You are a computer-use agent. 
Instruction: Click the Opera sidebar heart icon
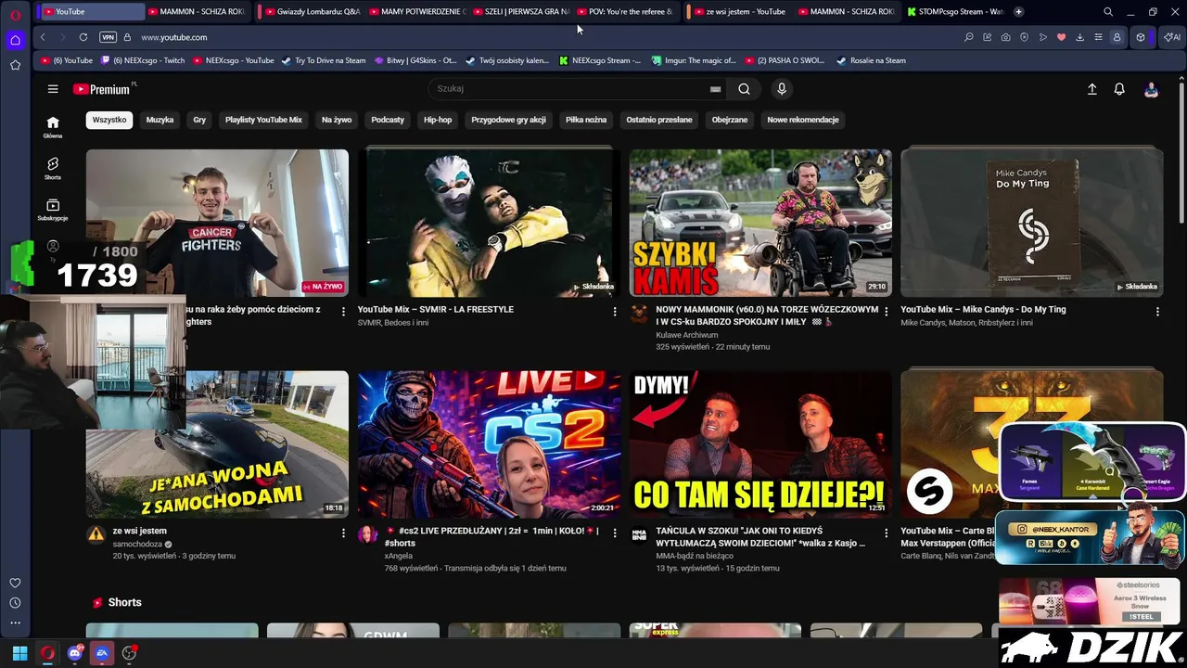(15, 583)
